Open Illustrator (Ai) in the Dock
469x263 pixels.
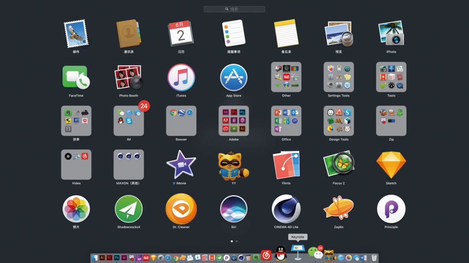click(x=102, y=258)
